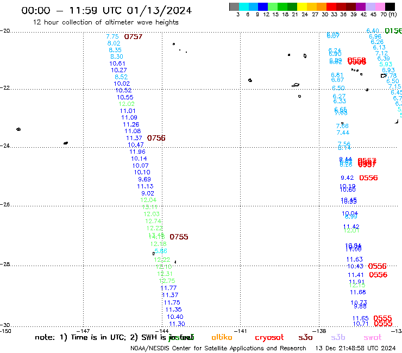
Task: Click the wave height value '11.77'
Action: [168, 288]
